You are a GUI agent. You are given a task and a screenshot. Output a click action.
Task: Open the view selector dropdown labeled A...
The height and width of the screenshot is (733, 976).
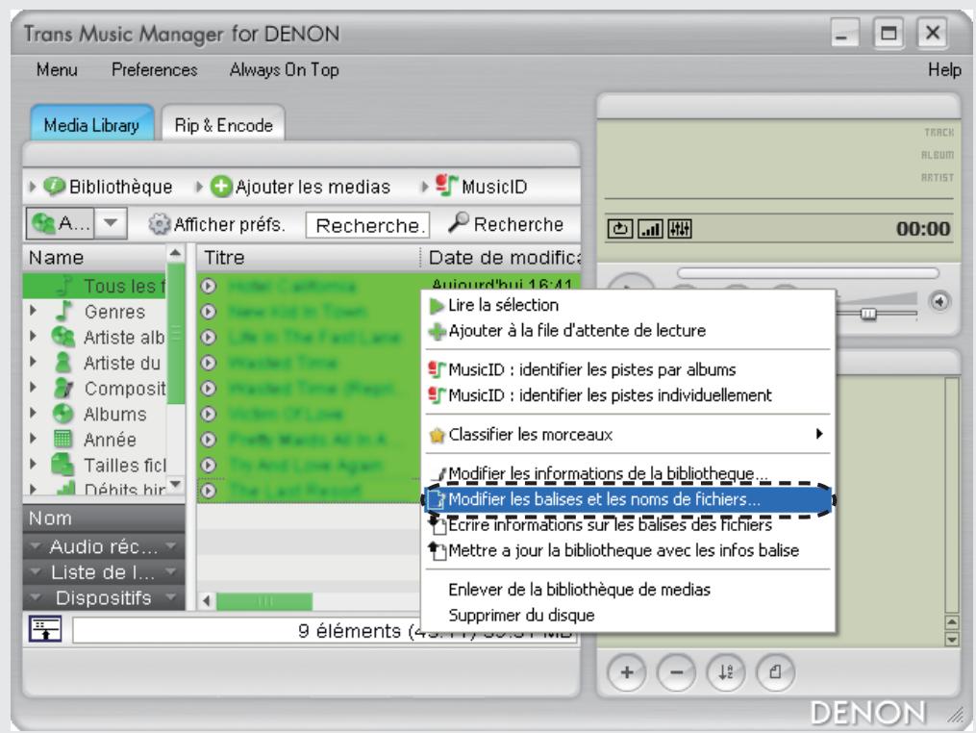pos(111,223)
